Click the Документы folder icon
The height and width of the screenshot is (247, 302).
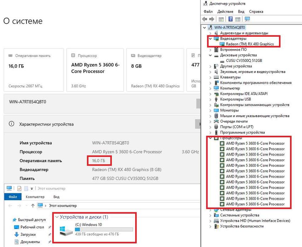coord(17,242)
